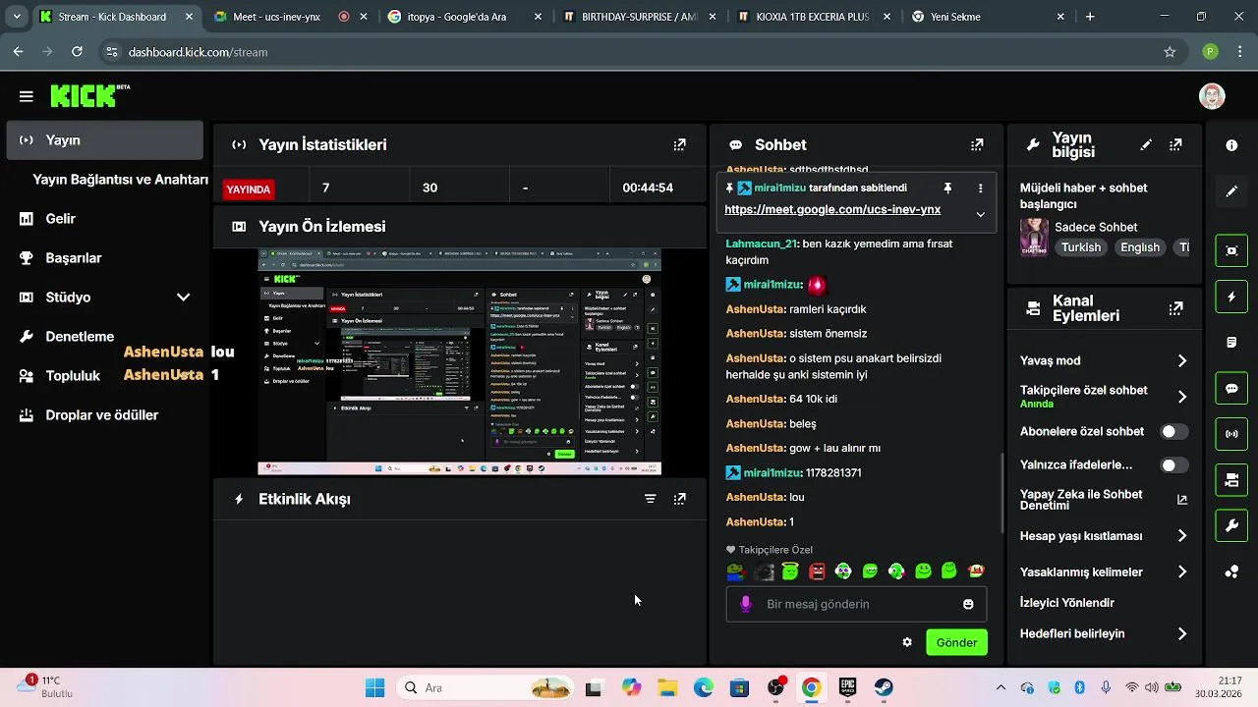Pop out the Sohbet chat panel
Image resolution: width=1258 pixels, height=707 pixels.
pos(977,144)
